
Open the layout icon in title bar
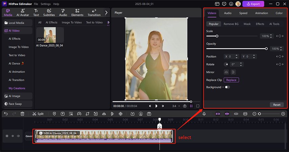(x=217, y=4)
